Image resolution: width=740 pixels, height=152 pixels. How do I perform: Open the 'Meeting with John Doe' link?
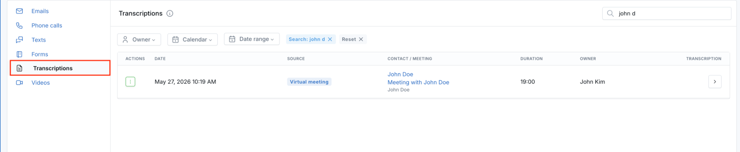(x=418, y=82)
